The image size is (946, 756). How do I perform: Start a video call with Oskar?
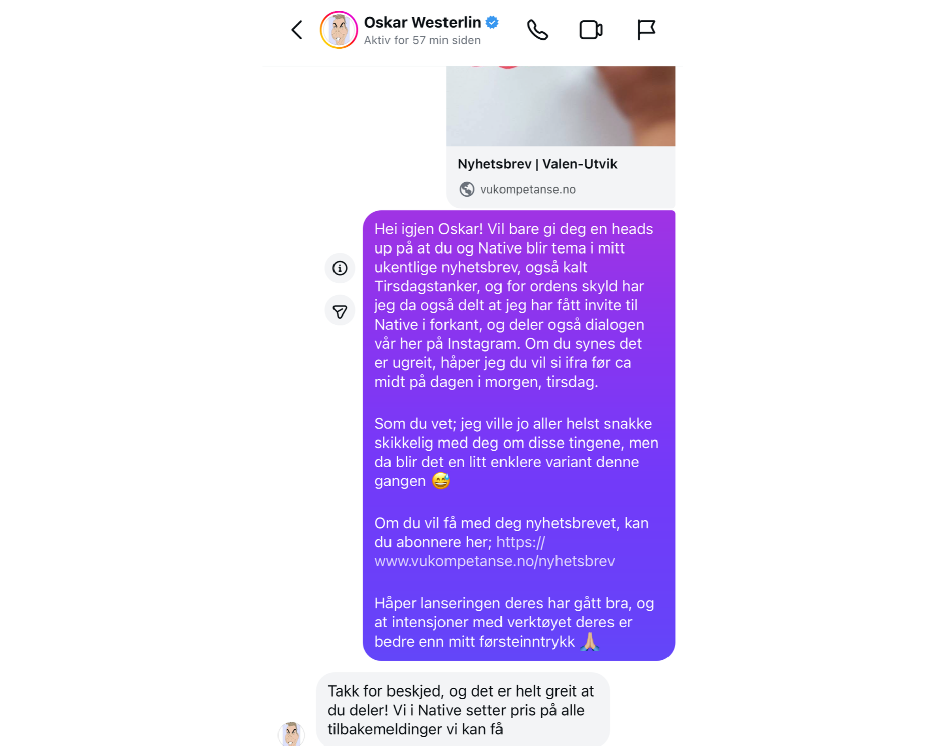pyautogui.click(x=591, y=30)
